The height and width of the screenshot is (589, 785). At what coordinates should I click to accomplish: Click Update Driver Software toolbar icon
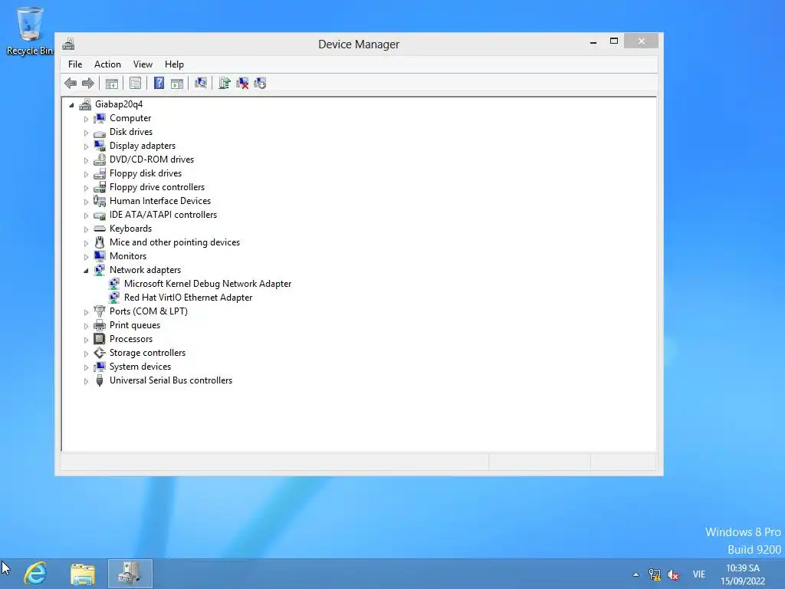click(x=225, y=83)
